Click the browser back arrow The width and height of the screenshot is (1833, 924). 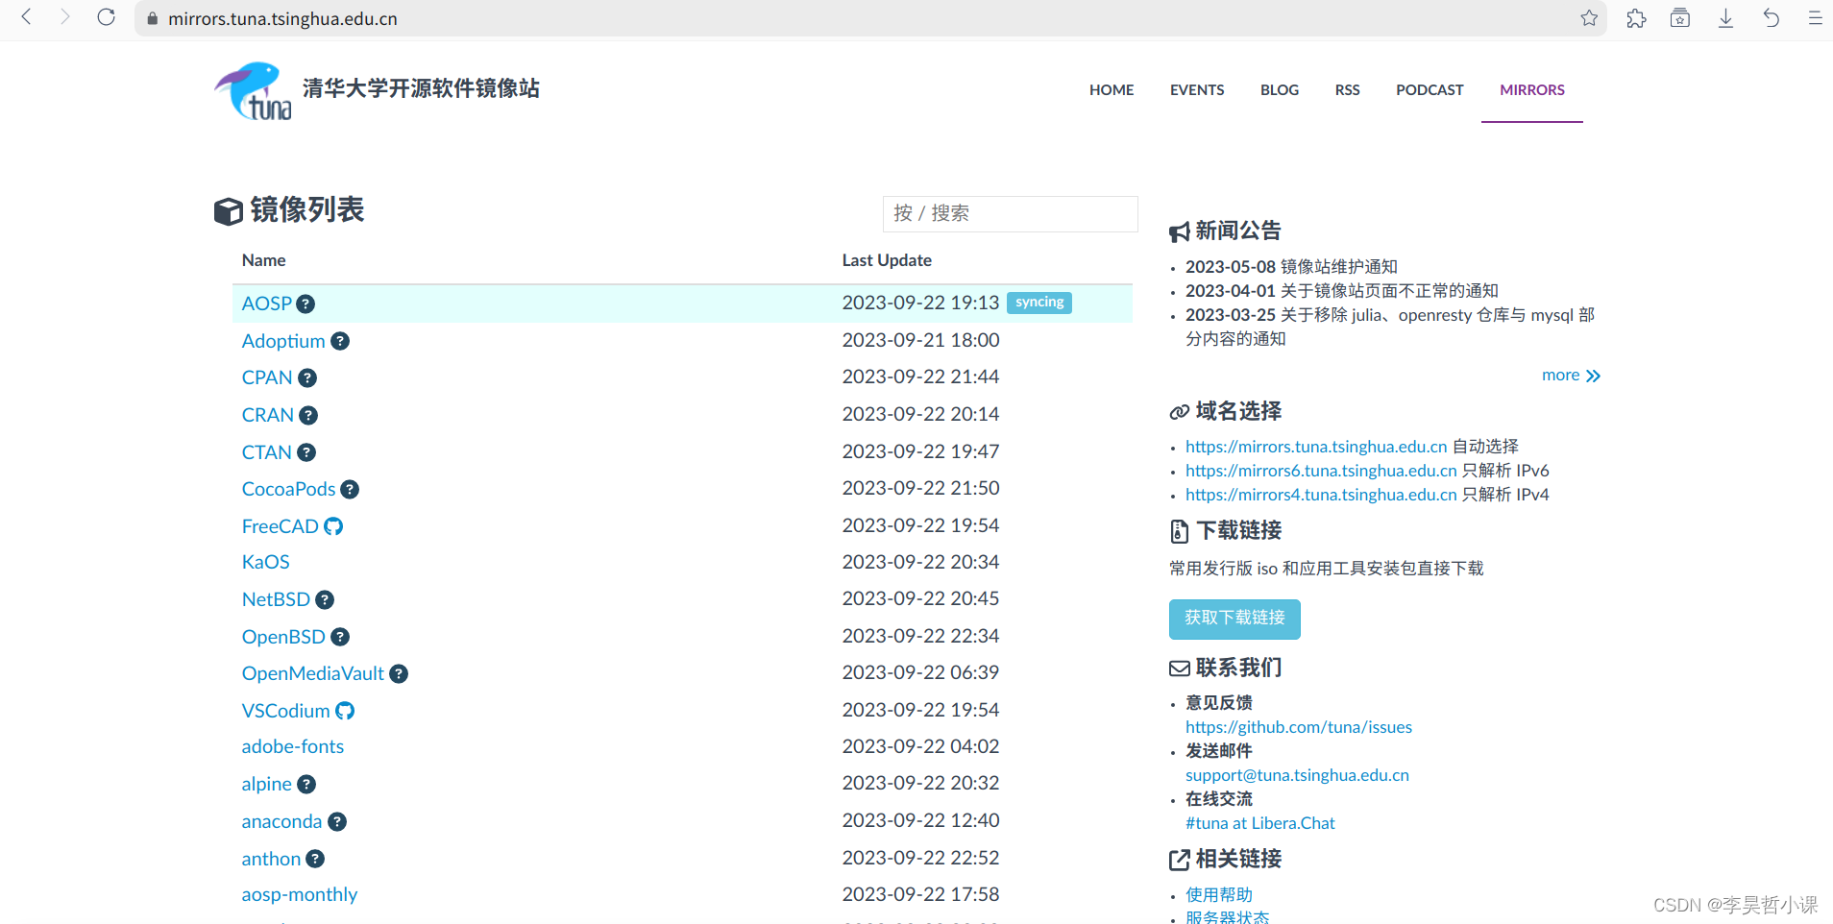click(x=27, y=17)
